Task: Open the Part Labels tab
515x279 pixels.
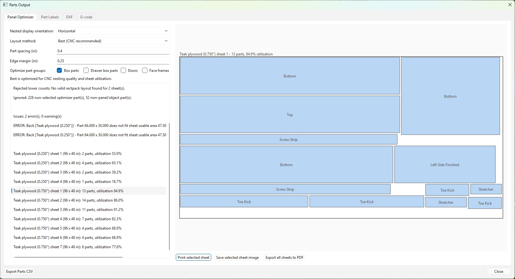Action: point(50,17)
